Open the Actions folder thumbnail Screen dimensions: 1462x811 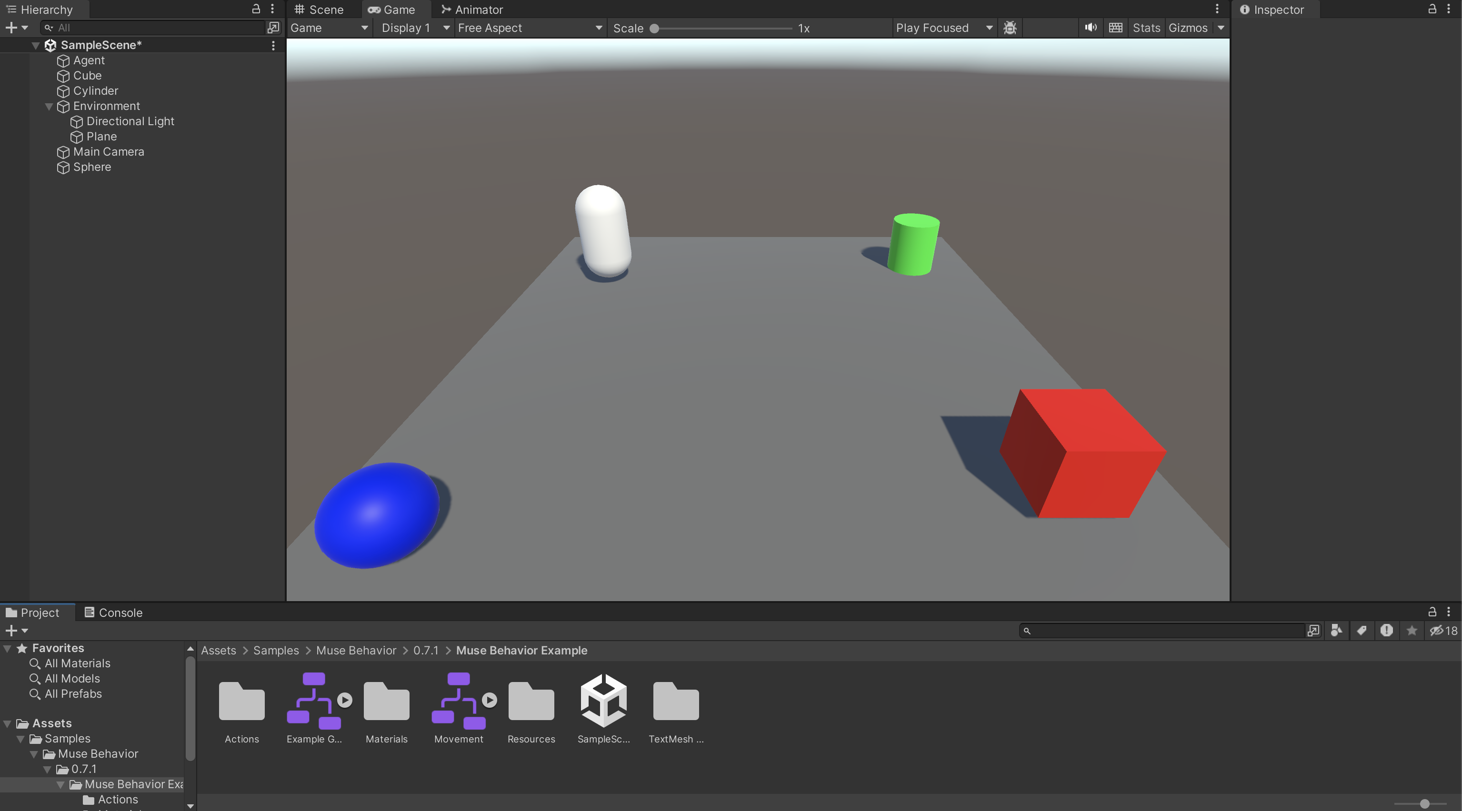coord(242,702)
